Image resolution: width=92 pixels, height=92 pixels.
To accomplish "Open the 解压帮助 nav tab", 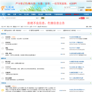I will click(x=48, y=14).
